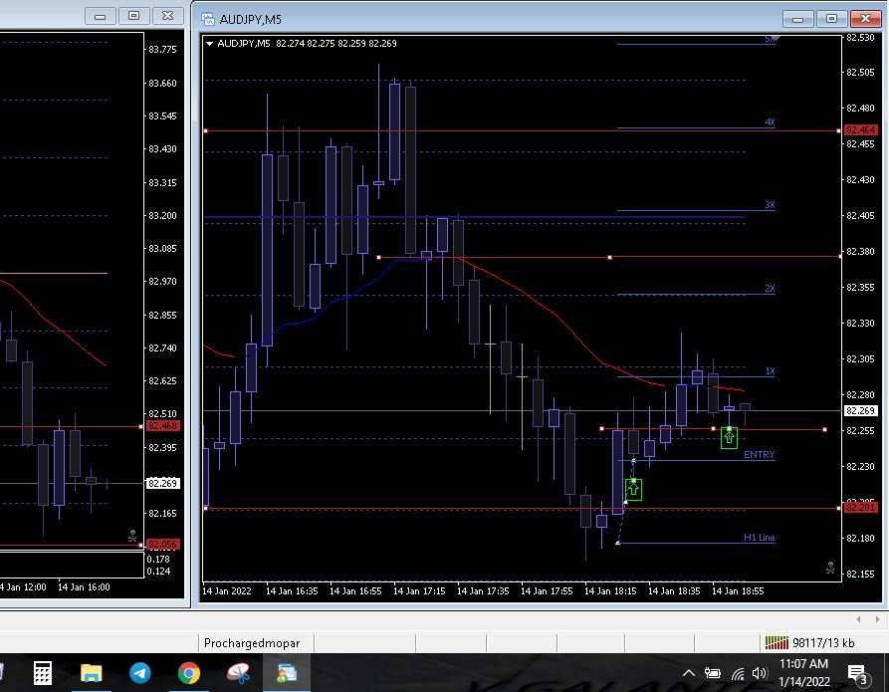Maximize the AUDJPY,M5 chart window
Image resolution: width=889 pixels, height=692 pixels.
[832, 18]
